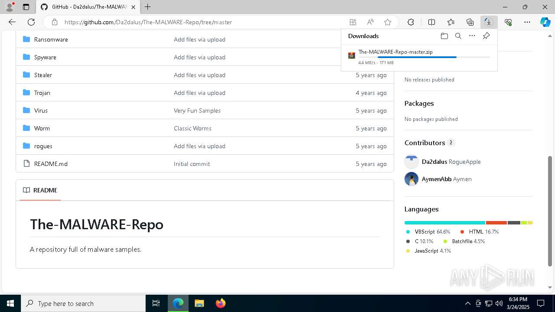Click AymenAbb avatar image
Image resolution: width=555 pixels, height=312 pixels.
(411, 179)
